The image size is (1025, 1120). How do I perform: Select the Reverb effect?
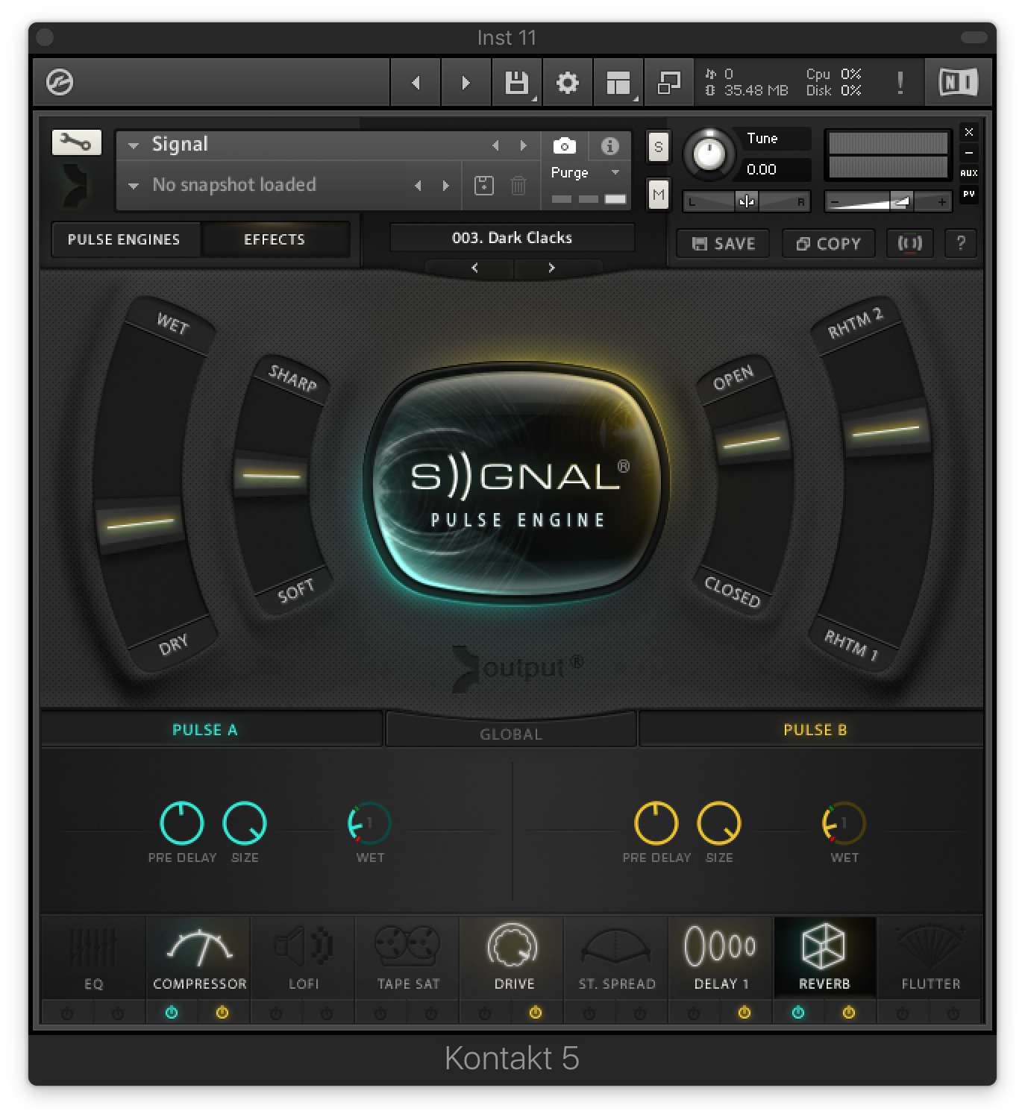824,957
